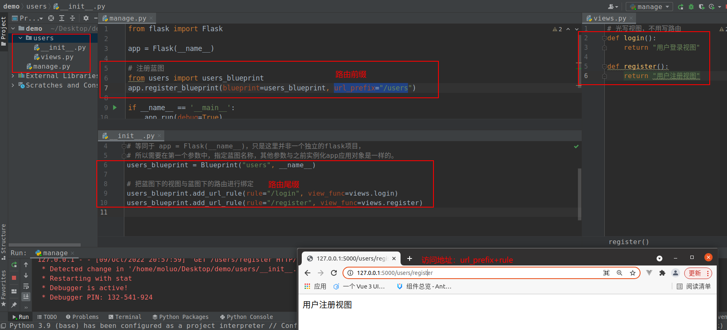Click Expand All in Project panel
The height and width of the screenshot is (330, 727).
[x=62, y=18]
